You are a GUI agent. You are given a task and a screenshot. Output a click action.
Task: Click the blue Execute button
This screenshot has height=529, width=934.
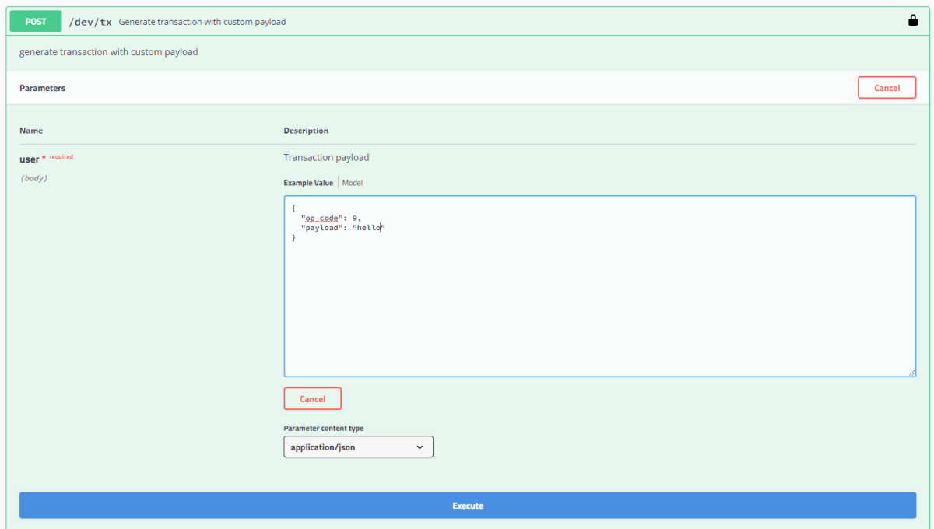[x=468, y=506]
